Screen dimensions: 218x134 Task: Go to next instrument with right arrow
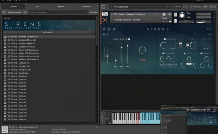click(x=159, y=14)
